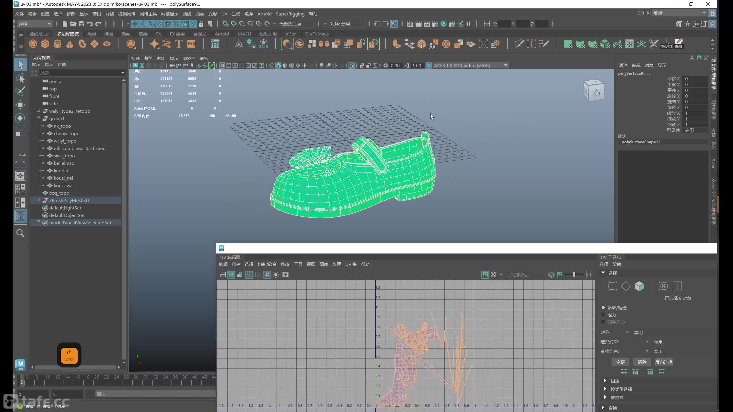Click the magnifier search icon in left sidebar
Screen dimensions: 733x412
click(20, 233)
